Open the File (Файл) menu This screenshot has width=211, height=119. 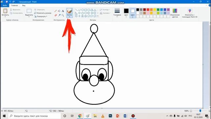pos(5,5)
